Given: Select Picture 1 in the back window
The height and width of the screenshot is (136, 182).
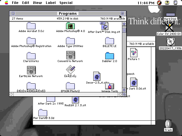Looking at the screenshot, I should coord(134,53).
